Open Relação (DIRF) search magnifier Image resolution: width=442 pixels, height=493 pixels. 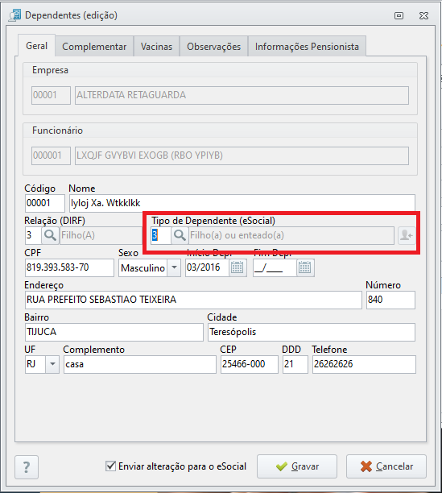[x=50, y=235]
